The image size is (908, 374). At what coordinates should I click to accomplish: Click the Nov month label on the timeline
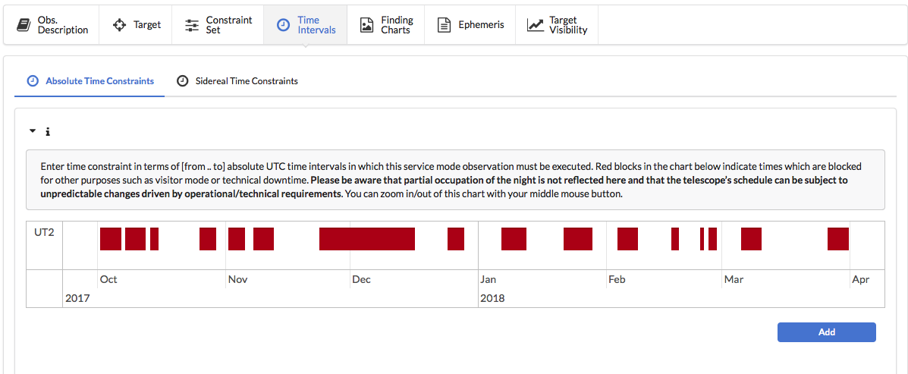[237, 280]
